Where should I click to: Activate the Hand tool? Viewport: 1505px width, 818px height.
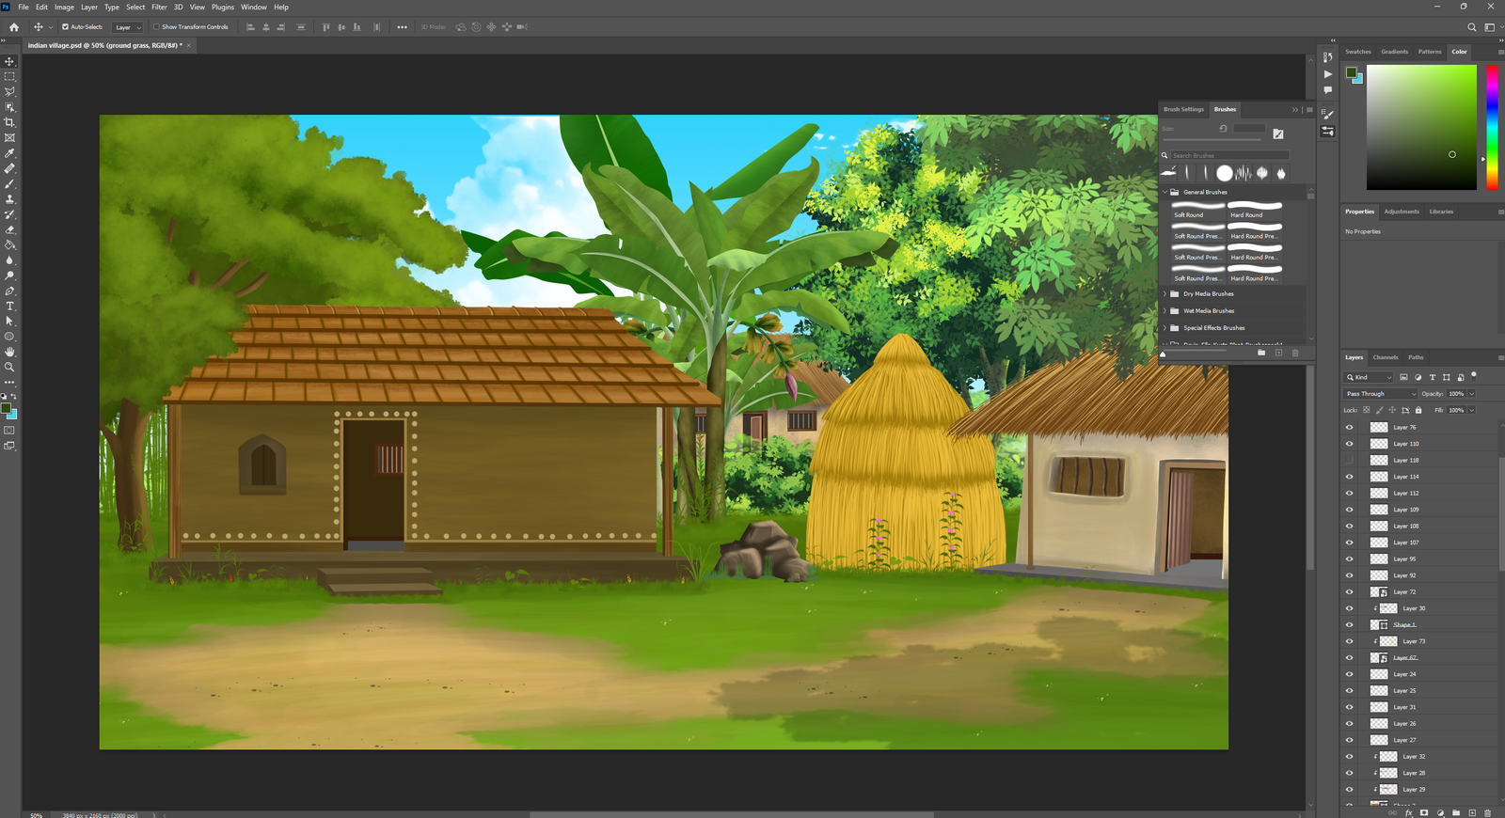(x=9, y=352)
